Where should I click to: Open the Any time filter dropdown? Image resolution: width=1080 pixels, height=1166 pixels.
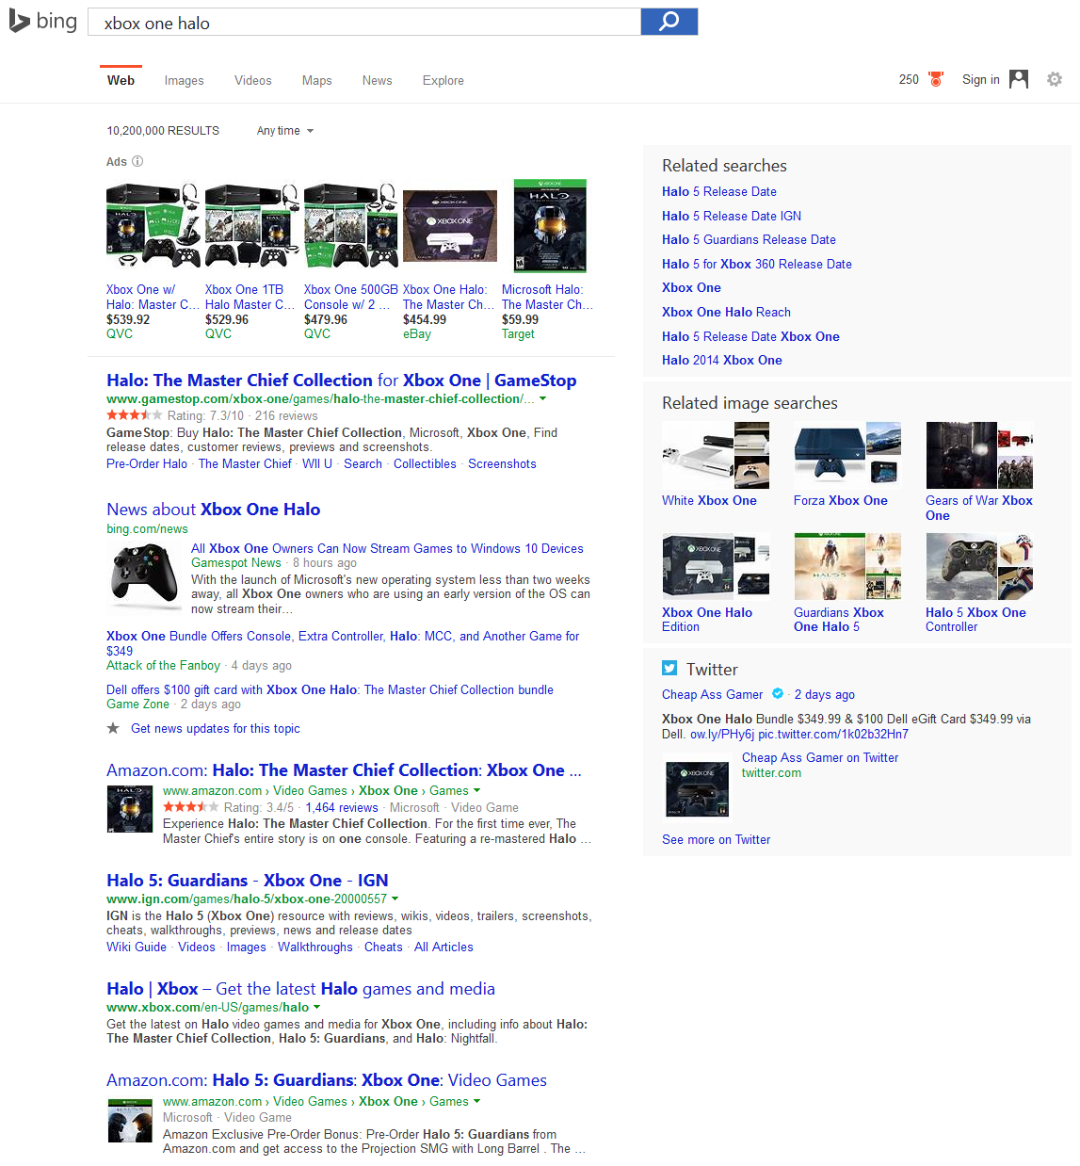point(283,130)
